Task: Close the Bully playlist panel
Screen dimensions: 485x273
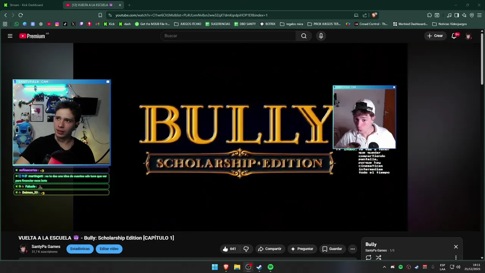Action: coord(456,246)
